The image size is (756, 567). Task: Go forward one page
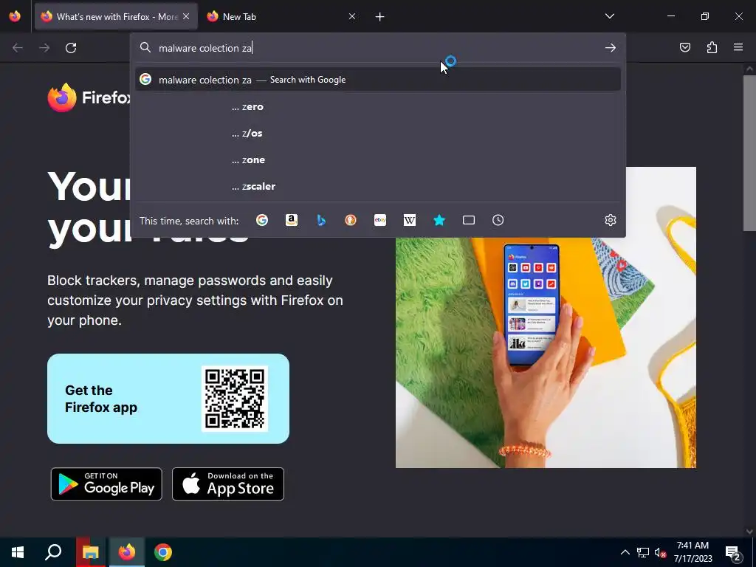[x=44, y=48]
